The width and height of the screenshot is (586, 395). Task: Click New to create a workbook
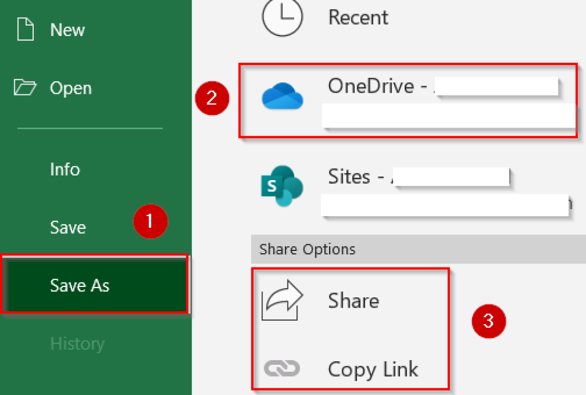coord(67,30)
